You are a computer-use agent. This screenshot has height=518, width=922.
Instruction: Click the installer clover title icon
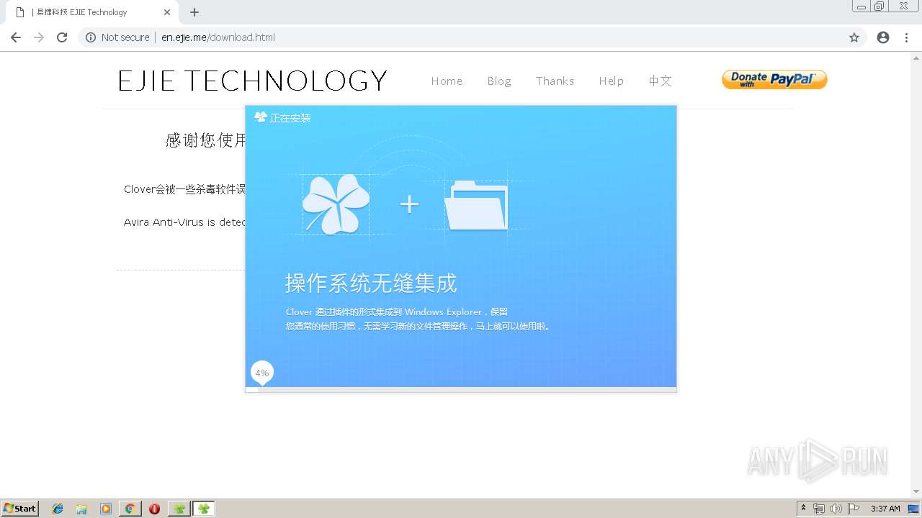pos(261,117)
